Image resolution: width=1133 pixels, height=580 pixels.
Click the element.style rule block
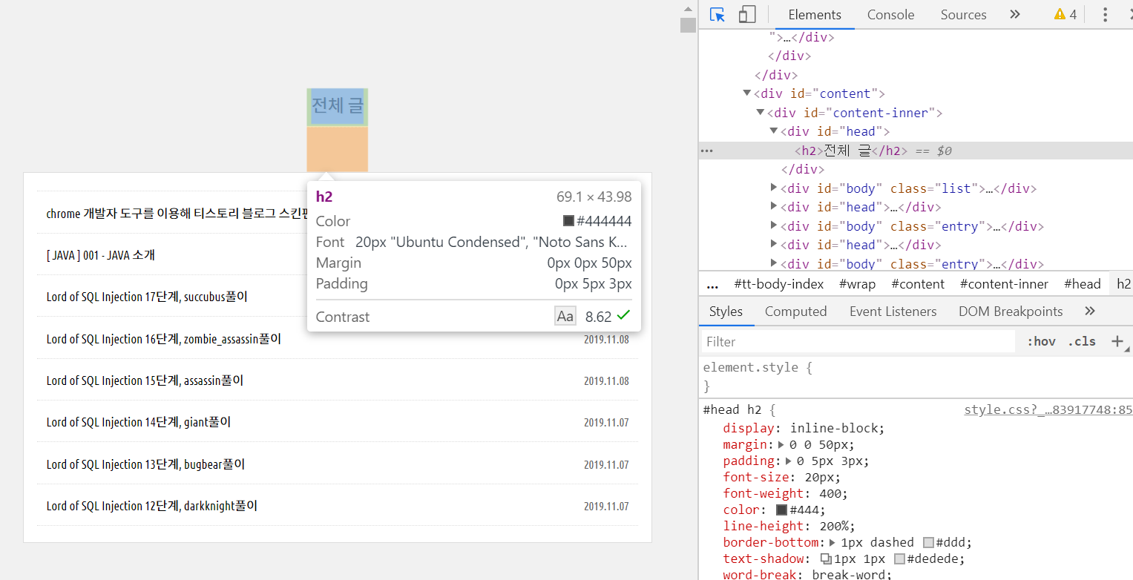pos(916,377)
